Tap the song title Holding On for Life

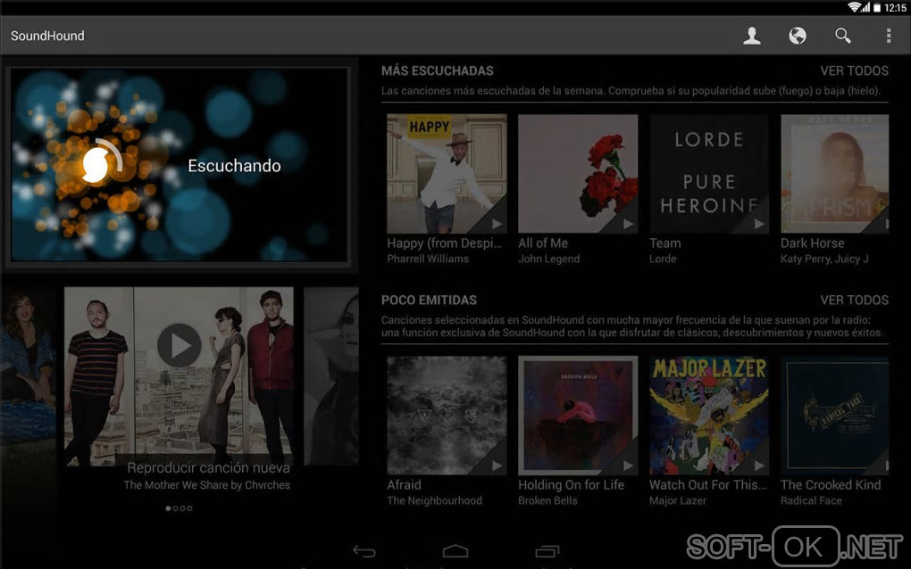click(x=571, y=484)
